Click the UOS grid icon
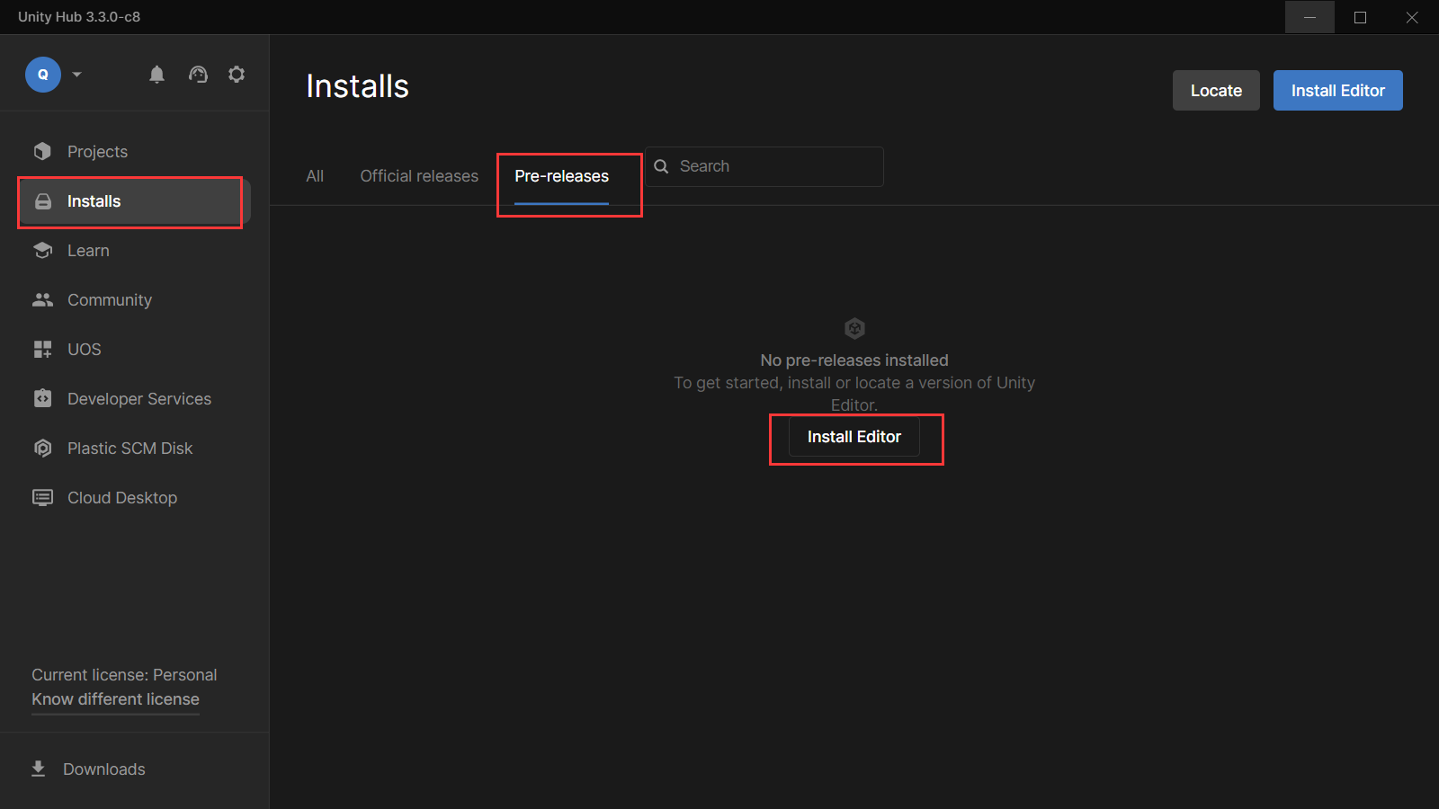The width and height of the screenshot is (1439, 809). [42, 349]
